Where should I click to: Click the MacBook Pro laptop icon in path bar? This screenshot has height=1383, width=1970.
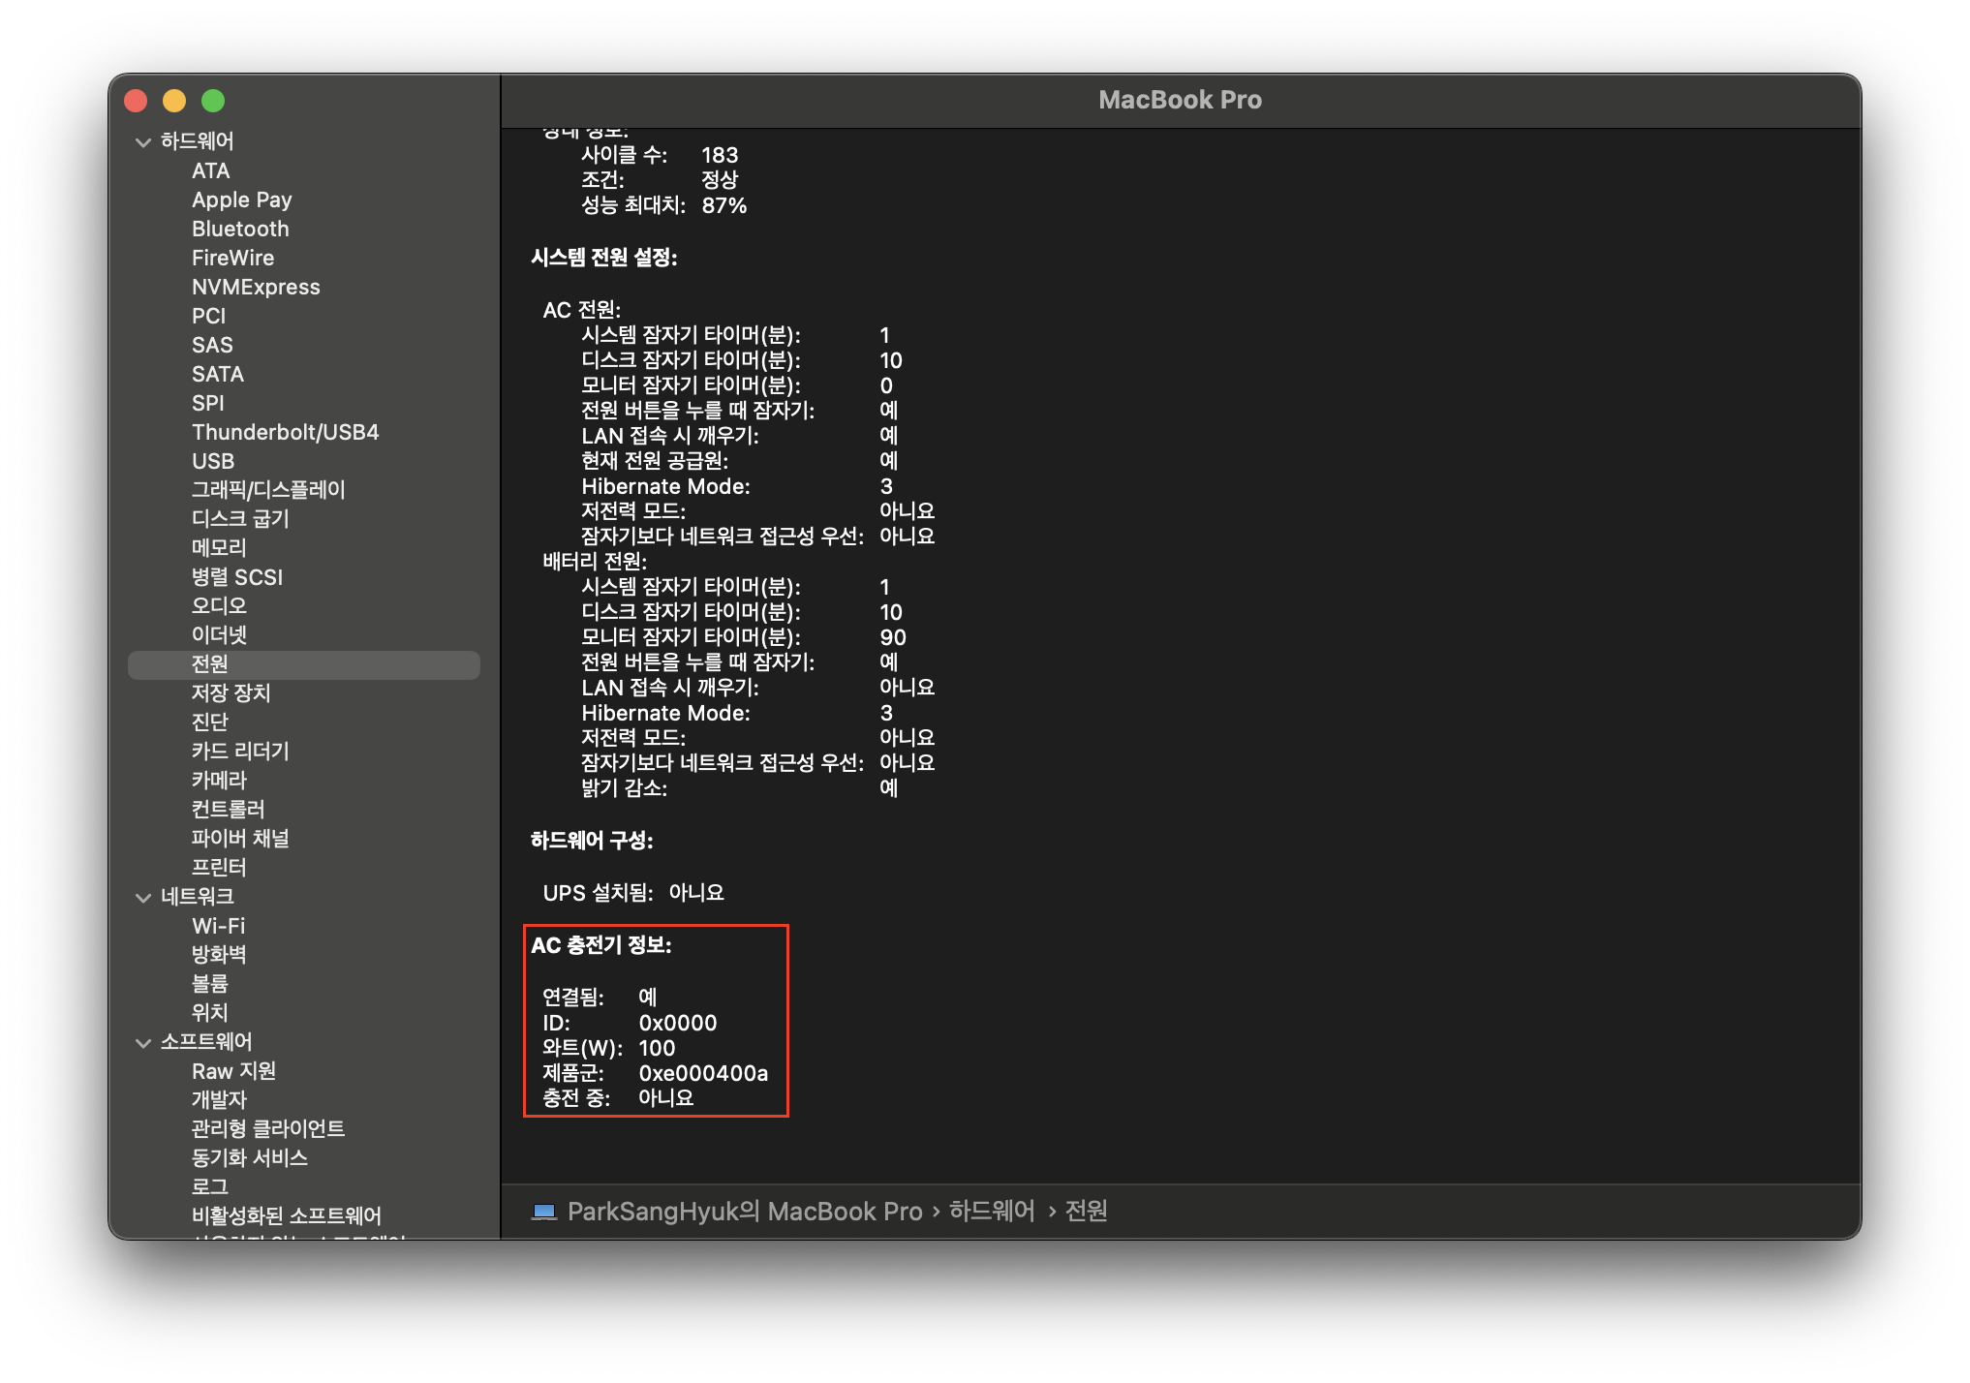(544, 1212)
